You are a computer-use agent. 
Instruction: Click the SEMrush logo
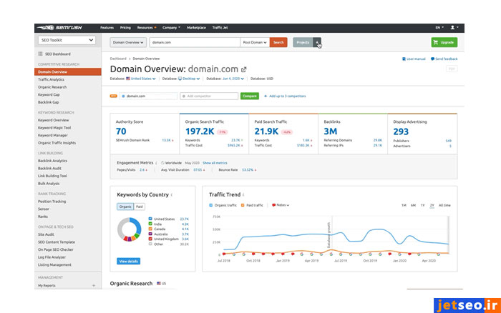[x=59, y=28]
